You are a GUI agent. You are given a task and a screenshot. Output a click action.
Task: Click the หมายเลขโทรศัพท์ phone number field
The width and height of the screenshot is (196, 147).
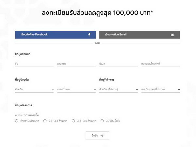click(160, 64)
